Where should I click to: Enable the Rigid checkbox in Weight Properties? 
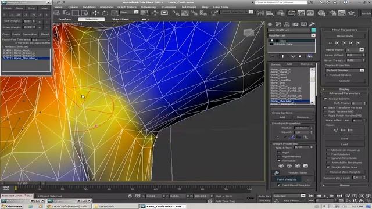point(279,152)
